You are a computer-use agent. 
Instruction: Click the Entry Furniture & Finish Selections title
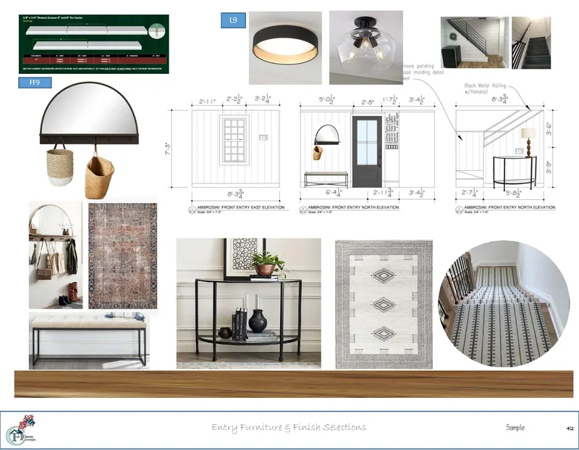(289, 428)
